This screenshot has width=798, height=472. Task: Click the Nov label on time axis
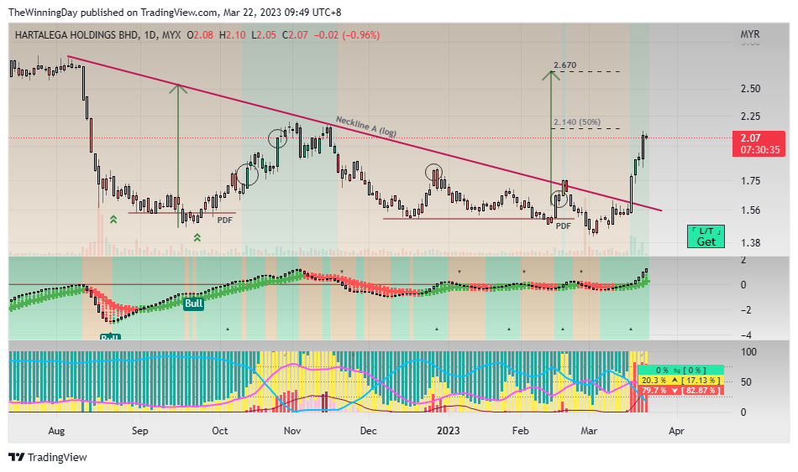pos(292,431)
